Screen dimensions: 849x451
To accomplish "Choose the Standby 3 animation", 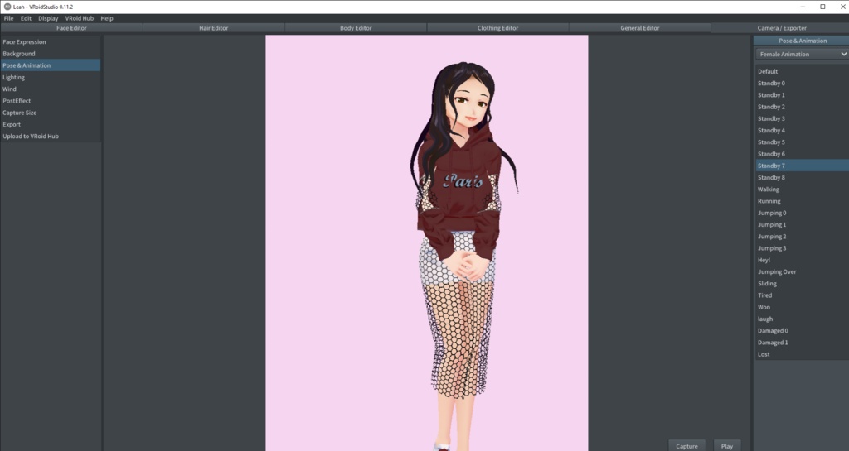I will pos(802,119).
